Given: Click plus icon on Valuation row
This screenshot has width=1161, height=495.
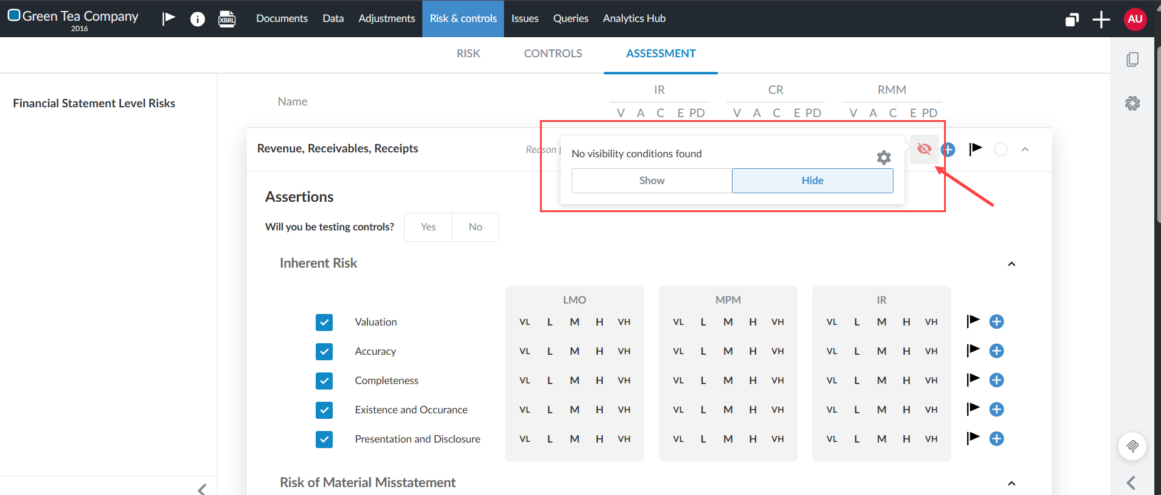Looking at the screenshot, I should coord(996,321).
